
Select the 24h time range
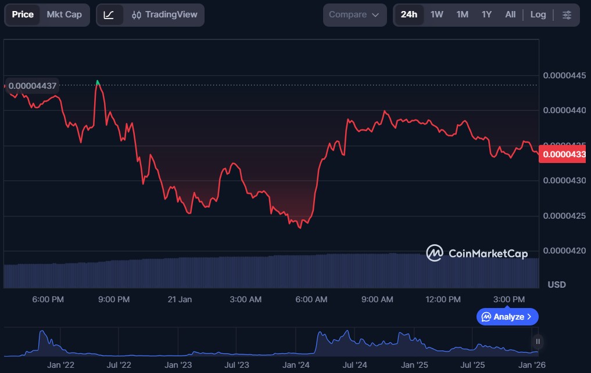[409, 15]
